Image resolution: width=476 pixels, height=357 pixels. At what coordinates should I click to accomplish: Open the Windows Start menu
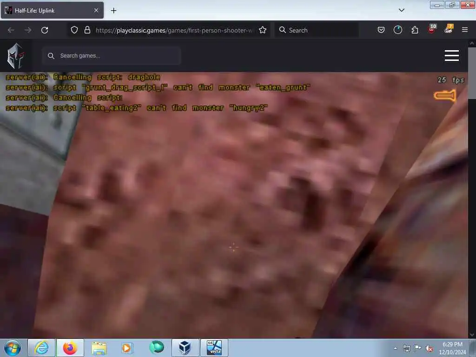13,348
